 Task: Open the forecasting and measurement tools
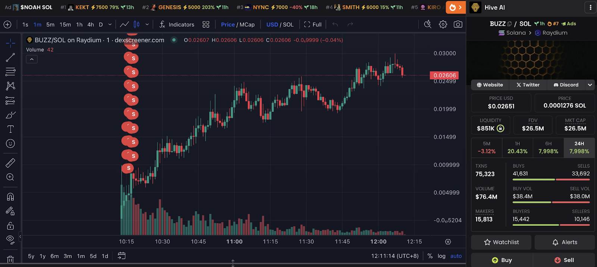click(x=10, y=100)
